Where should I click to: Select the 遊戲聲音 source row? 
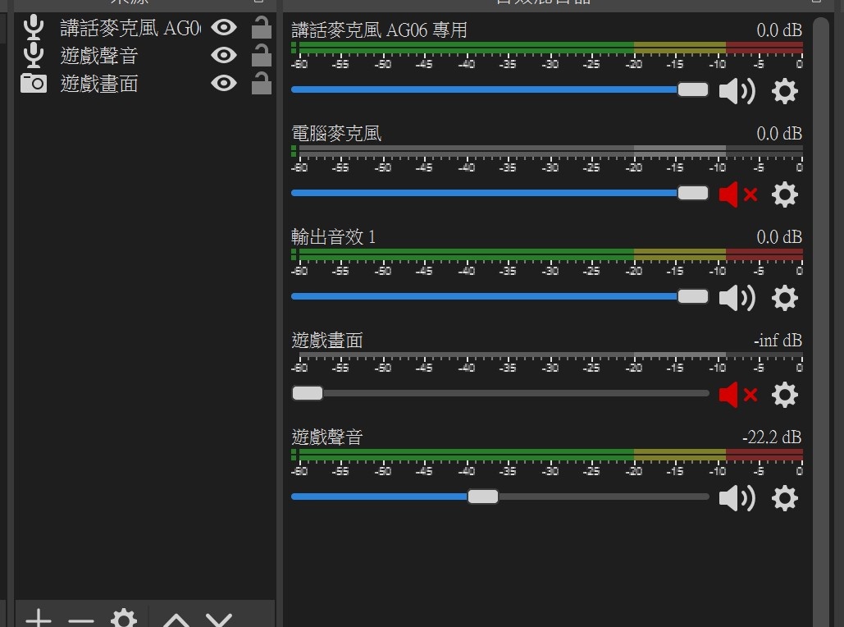point(145,56)
